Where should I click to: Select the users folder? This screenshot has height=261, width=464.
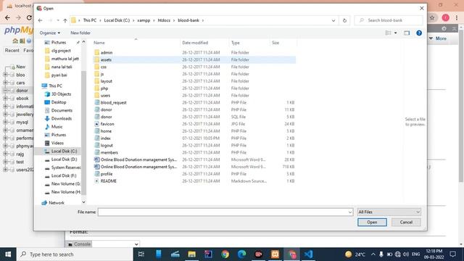coord(105,95)
